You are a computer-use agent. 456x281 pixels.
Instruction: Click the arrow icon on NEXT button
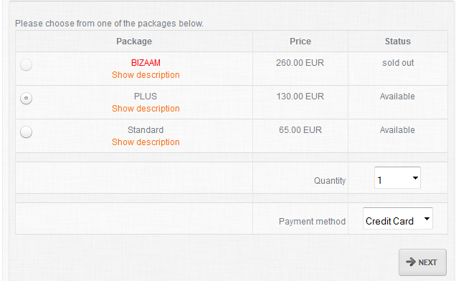point(411,262)
